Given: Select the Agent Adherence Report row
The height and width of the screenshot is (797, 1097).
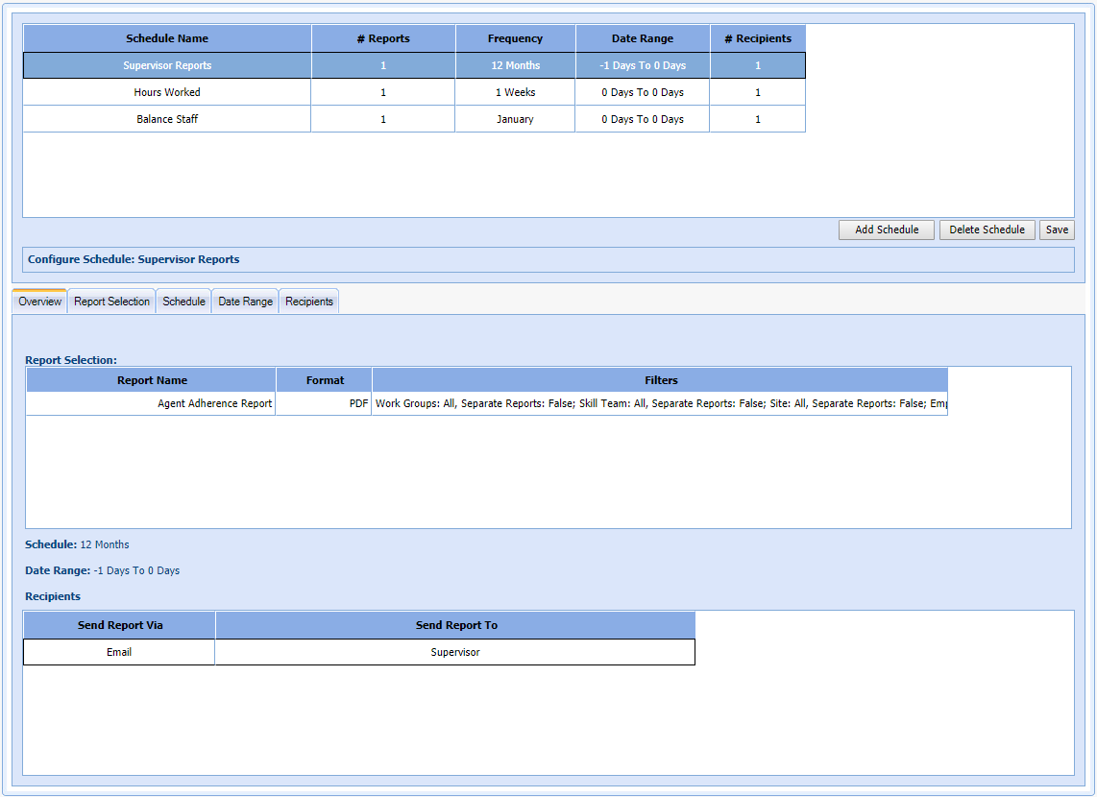Looking at the screenshot, I should pyautogui.click(x=152, y=404).
